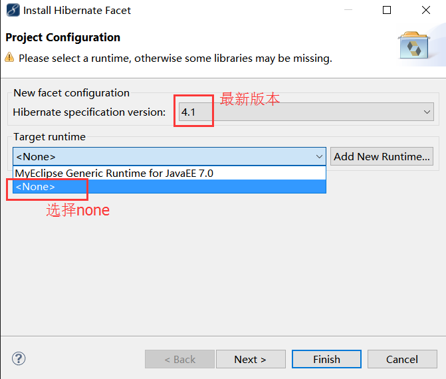
Task: Close the Install Hibernate Facet window
Action: pos(426,11)
